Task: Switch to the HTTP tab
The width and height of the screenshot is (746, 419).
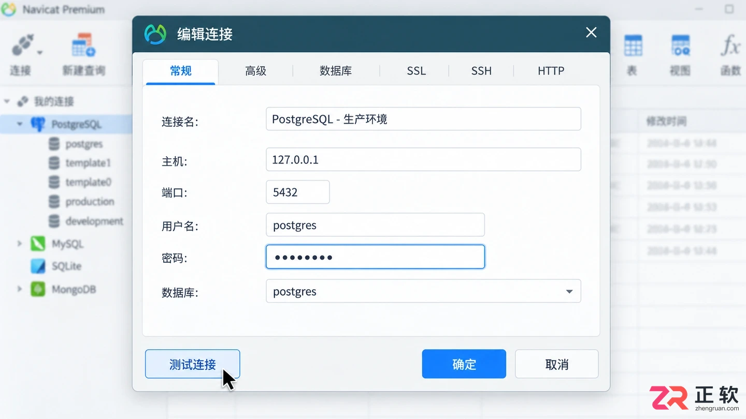Action: tap(551, 71)
